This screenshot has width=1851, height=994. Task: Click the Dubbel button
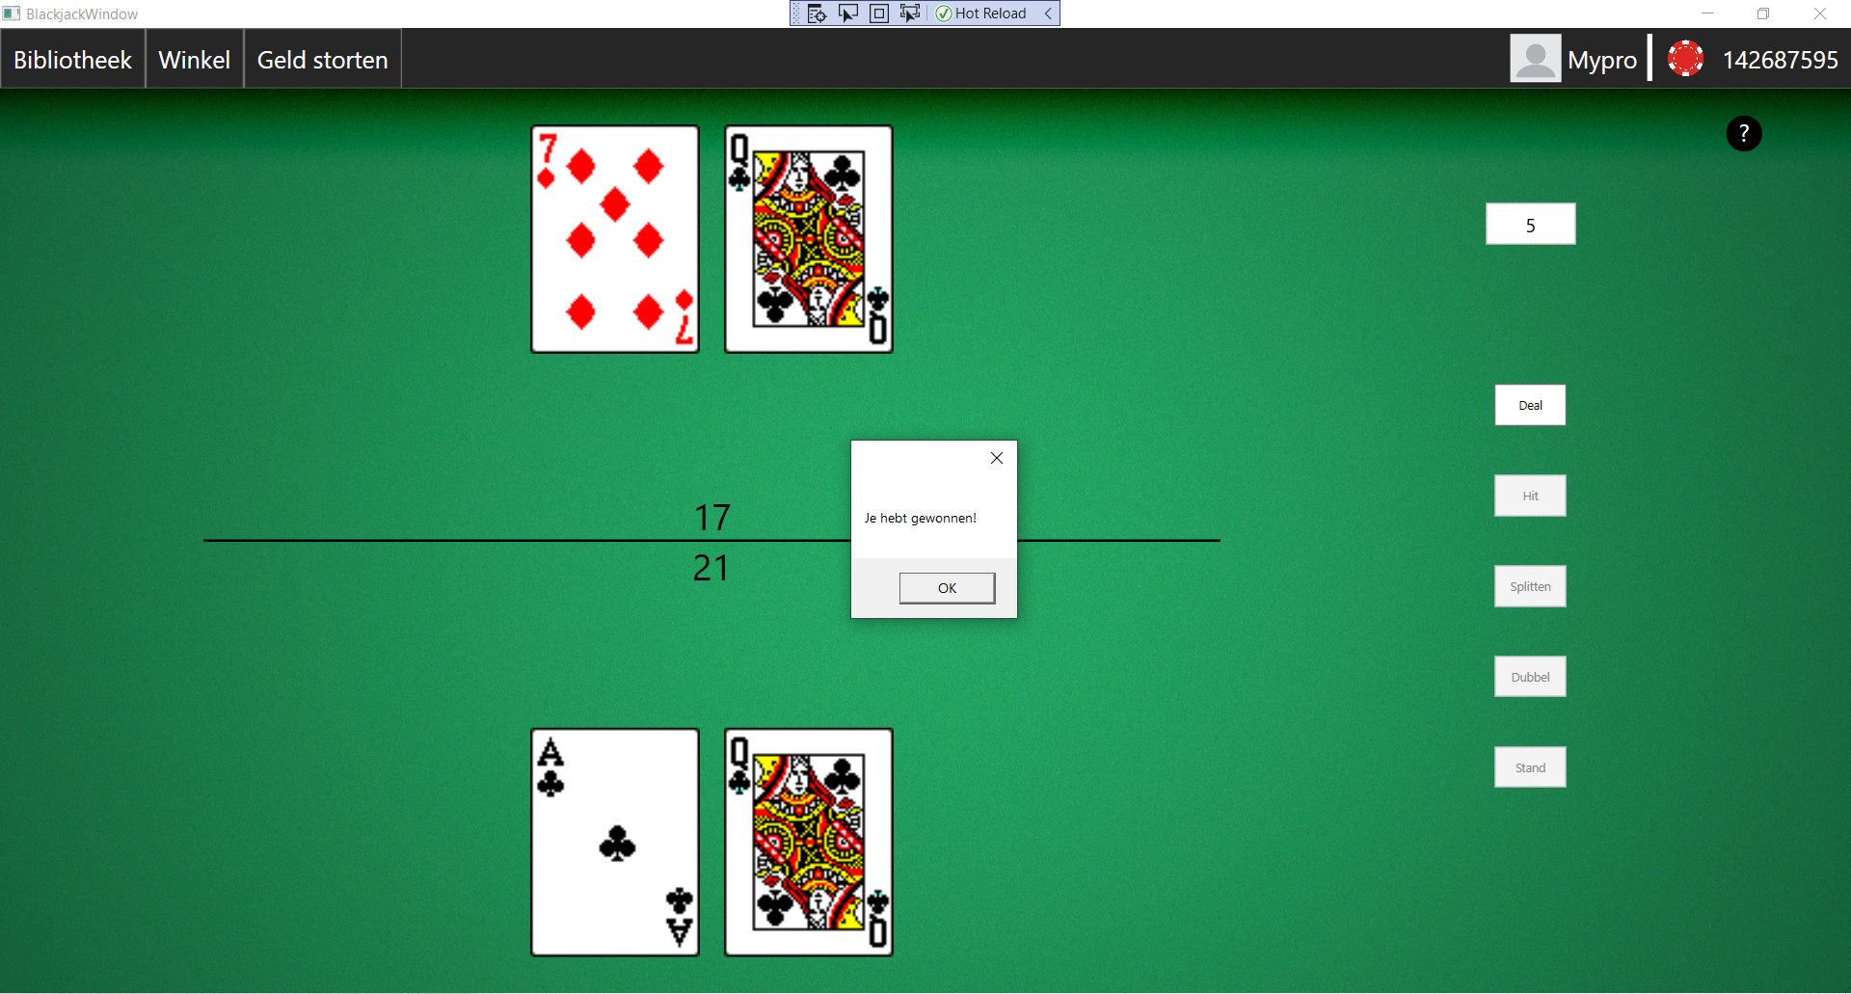click(x=1529, y=676)
